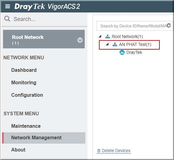Click the AN PHAT Test network icon
This screenshot has height=160, width=174.
point(115,44)
